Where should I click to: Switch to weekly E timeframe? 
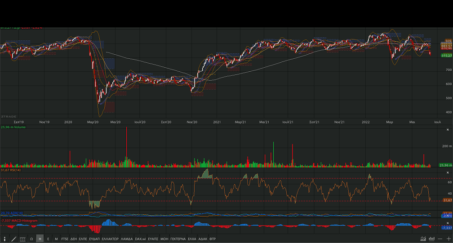pyautogui.click(x=48, y=239)
